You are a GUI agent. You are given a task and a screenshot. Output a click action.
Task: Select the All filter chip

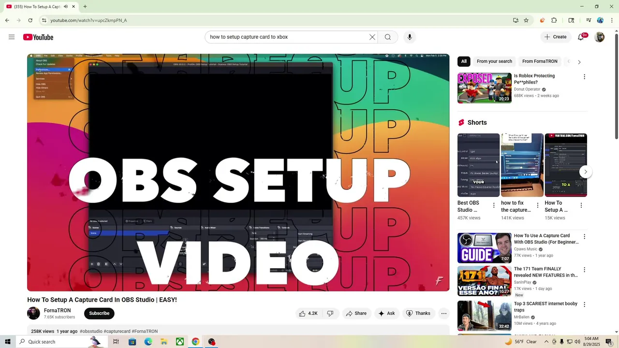464,61
